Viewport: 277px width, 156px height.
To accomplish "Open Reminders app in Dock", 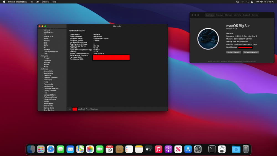I will (x=129, y=149).
